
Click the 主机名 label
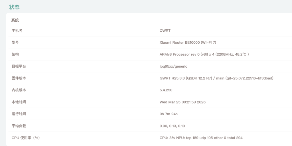pos(17,31)
